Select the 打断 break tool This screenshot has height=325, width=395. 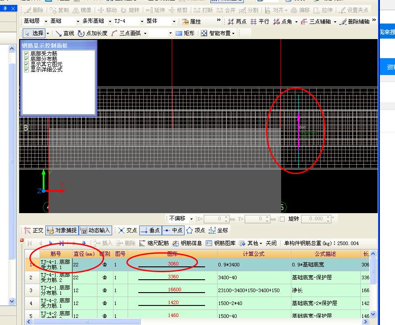[203, 10]
